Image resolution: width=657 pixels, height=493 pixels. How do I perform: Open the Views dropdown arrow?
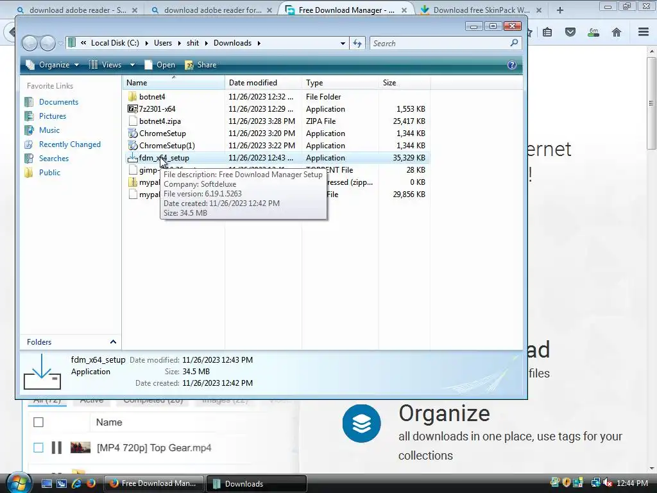click(132, 65)
